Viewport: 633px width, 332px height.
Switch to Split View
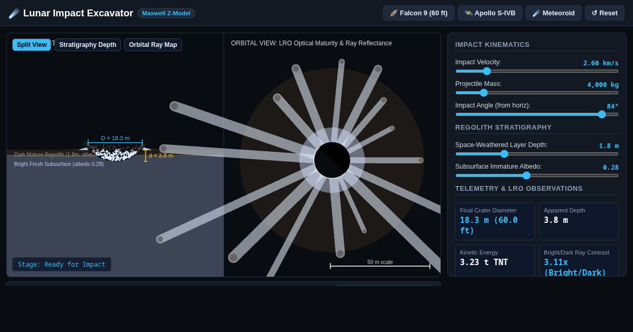(x=32, y=45)
